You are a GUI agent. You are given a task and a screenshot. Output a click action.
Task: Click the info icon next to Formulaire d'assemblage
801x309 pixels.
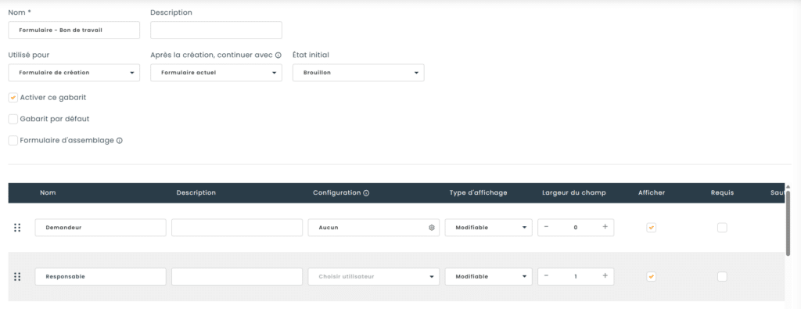120,141
